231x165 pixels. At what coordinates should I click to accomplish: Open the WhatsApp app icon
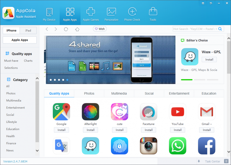[178, 146]
